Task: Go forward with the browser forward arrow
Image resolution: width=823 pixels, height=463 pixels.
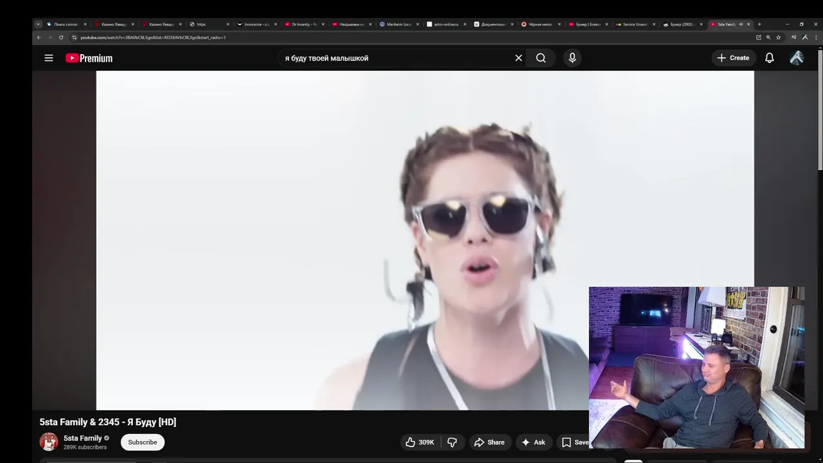Action: 50,37
